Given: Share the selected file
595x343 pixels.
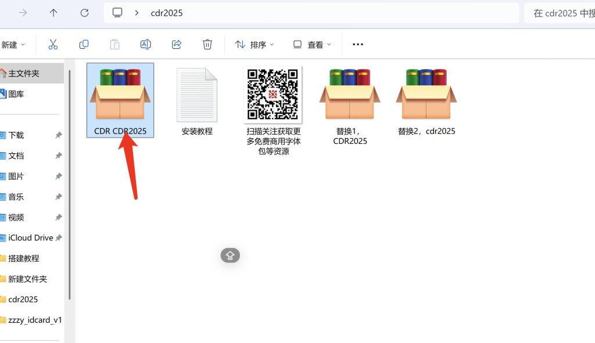Looking at the screenshot, I should pyautogui.click(x=177, y=44).
